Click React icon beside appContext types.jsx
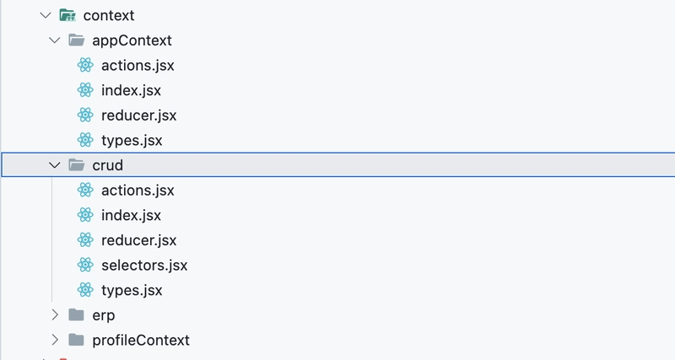Viewport: 675px width, 360px height. coord(85,140)
